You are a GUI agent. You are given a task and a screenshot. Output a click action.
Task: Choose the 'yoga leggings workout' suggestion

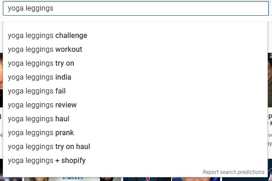[135, 50]
